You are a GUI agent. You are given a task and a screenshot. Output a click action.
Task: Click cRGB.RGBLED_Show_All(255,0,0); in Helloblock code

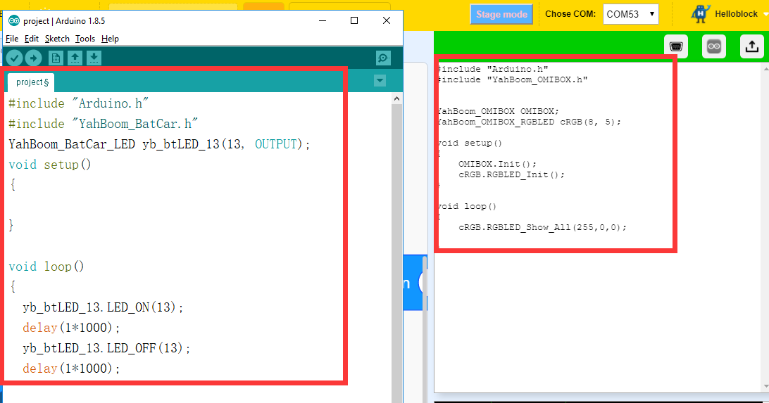point(542,227)
